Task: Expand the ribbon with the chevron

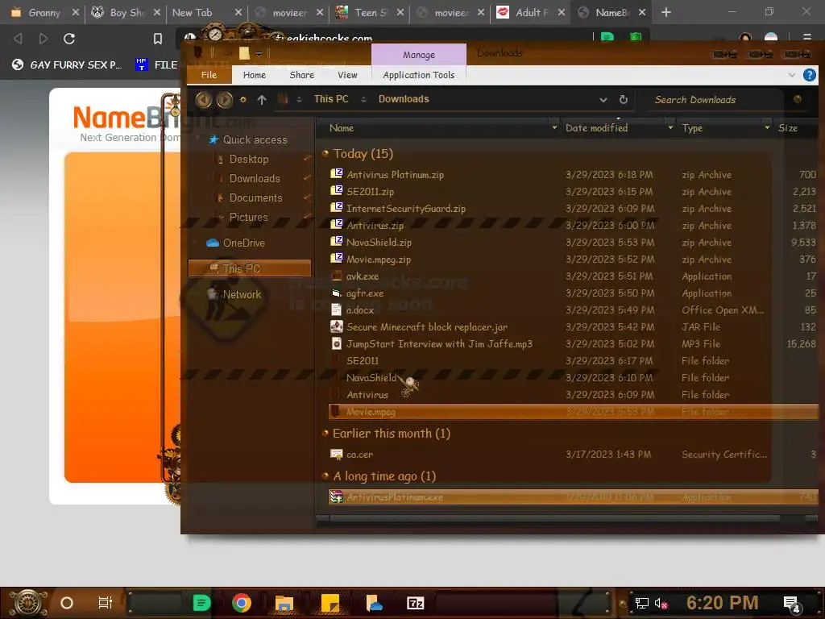Action: (791, 75)
